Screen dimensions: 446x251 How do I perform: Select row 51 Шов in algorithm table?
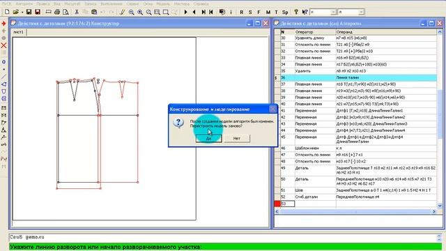pyautogui.click(x=358, y=190)
